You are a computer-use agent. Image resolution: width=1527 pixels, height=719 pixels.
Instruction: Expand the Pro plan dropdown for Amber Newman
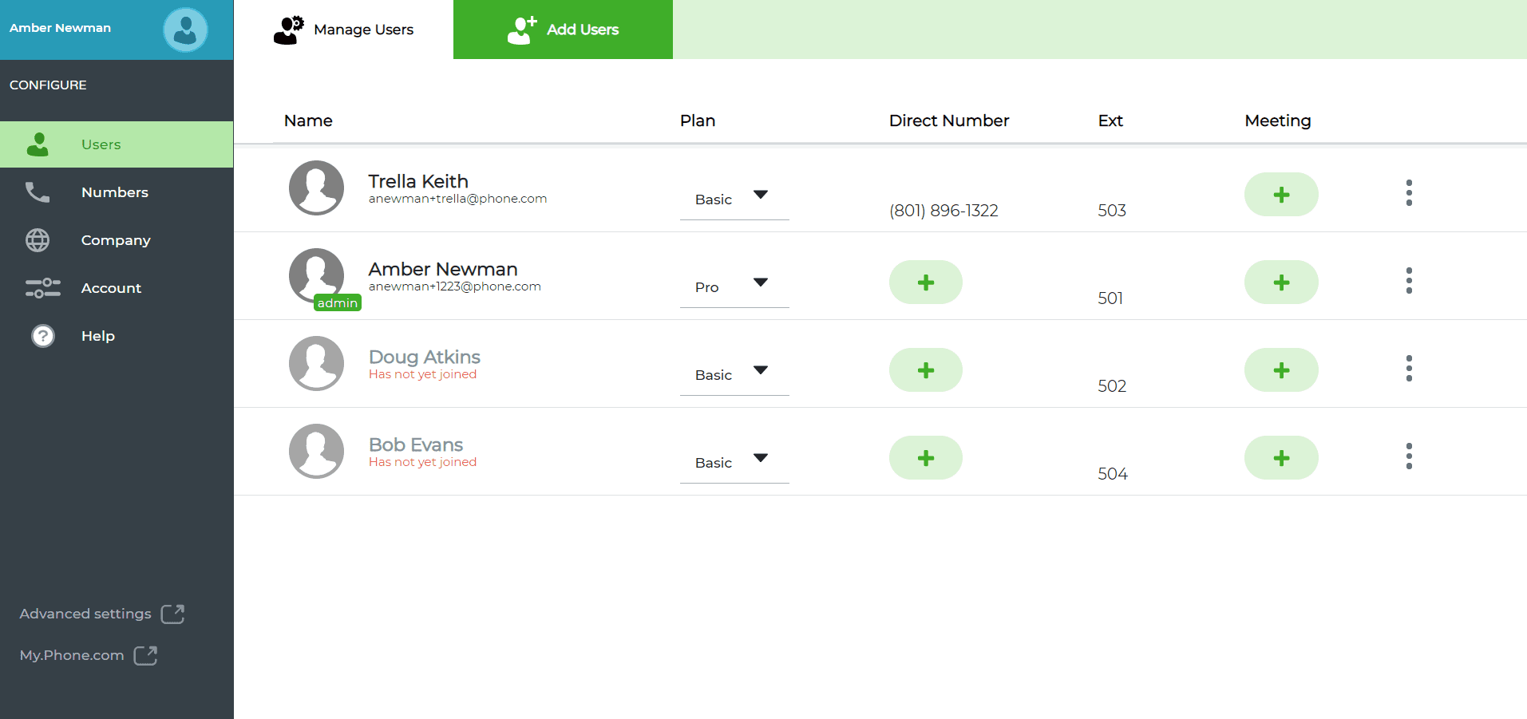(x=734, y=286)
